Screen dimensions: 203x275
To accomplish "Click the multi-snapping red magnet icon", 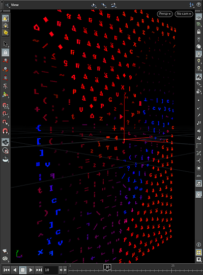I will [6, 131].
